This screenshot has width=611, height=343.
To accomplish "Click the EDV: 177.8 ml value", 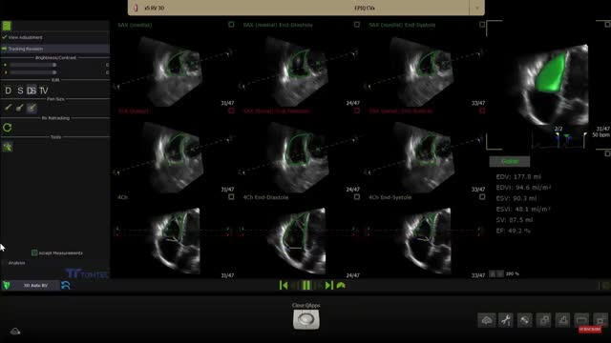I will (x=518, y=176).
